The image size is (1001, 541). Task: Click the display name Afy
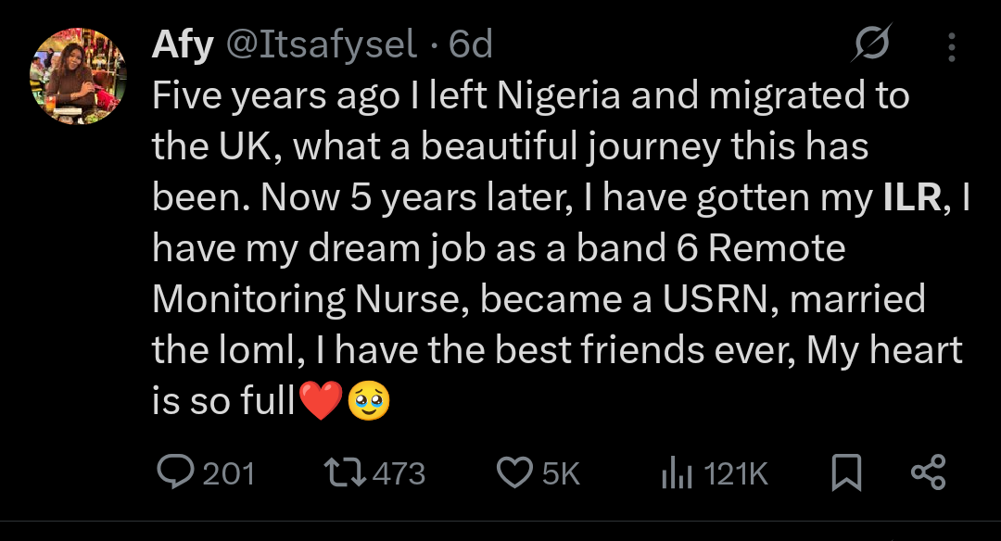[x=182, y=44]
